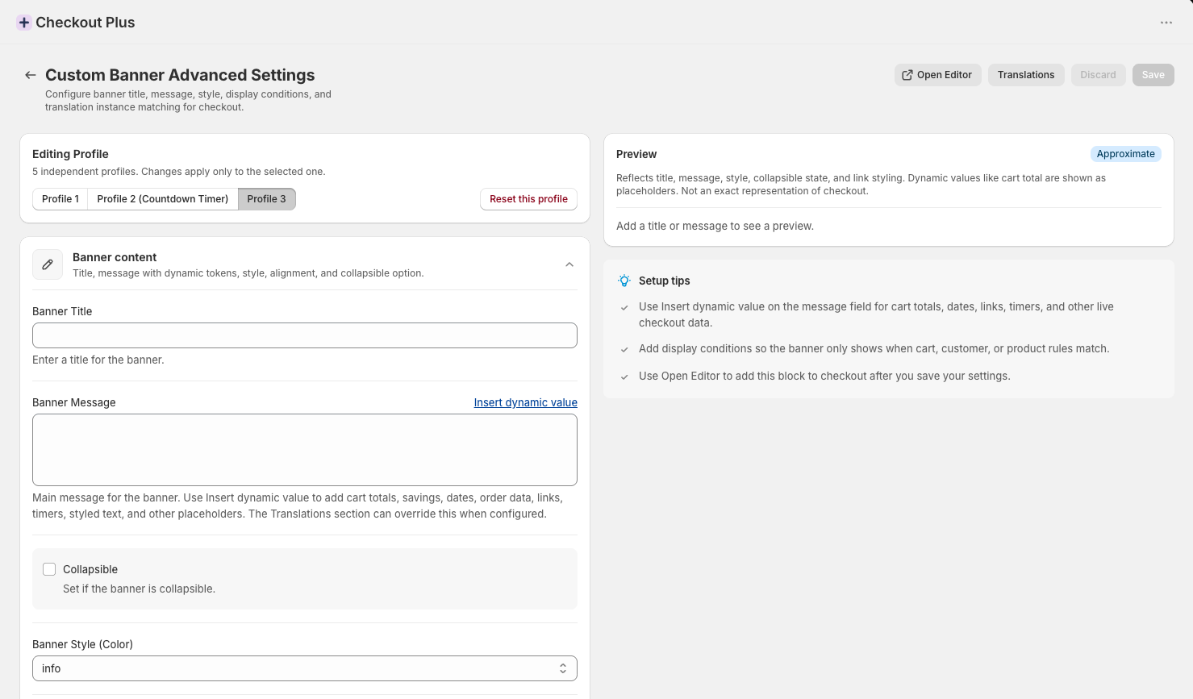Open Editor external link button

(x=937, y=75)
